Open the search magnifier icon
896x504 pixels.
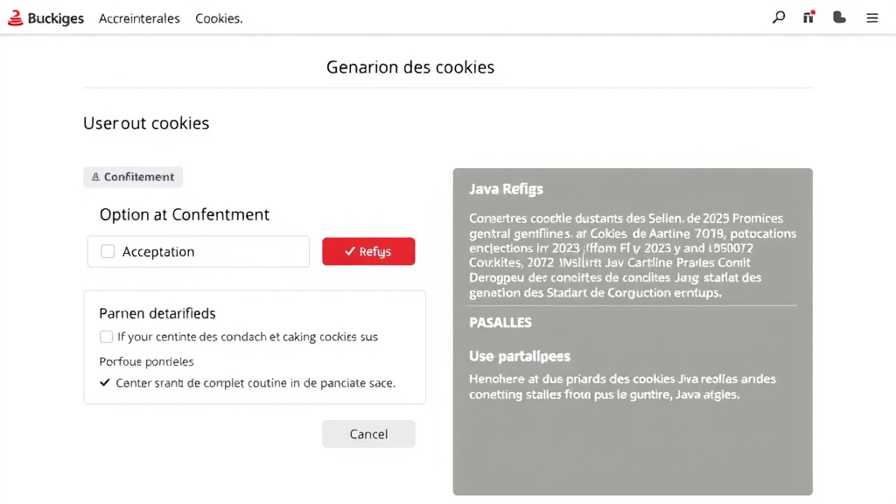pos(778,17)
